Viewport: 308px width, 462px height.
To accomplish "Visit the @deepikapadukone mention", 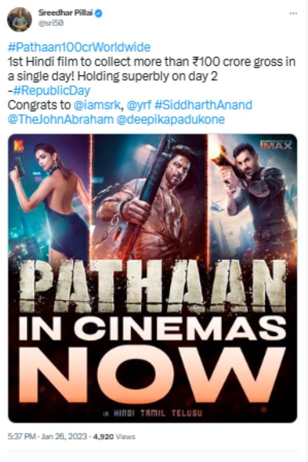I will pos(170,120).
